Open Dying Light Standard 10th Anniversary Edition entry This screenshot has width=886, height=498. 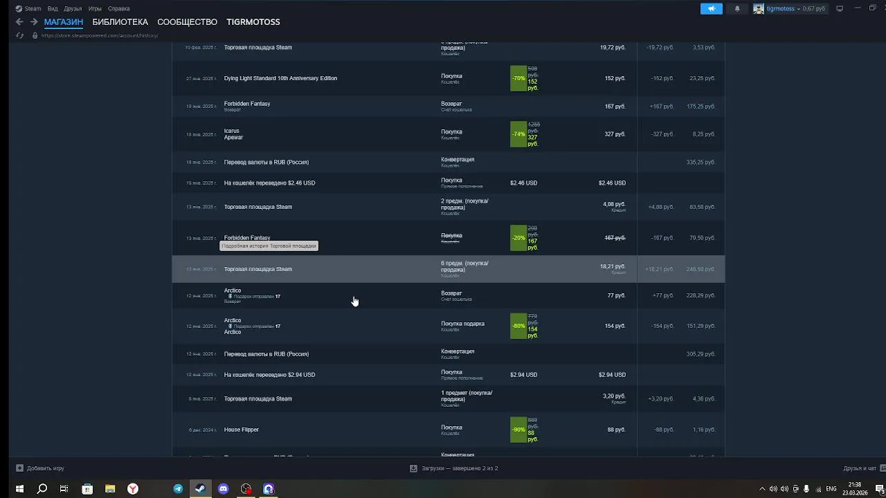point(449,79)
